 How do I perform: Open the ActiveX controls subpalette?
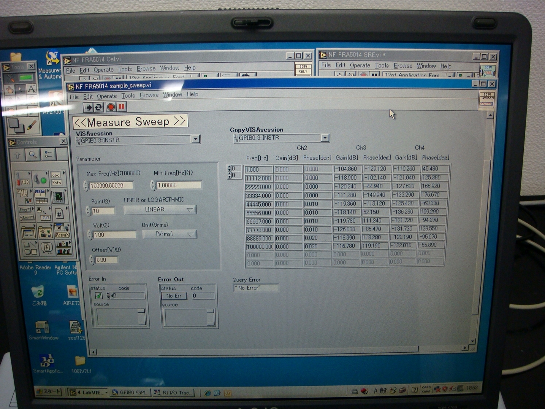pos(62,231)
